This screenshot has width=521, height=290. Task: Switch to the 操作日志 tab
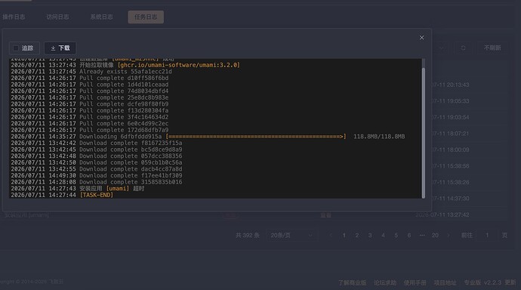pyautogui.click(x=14, y=17)
